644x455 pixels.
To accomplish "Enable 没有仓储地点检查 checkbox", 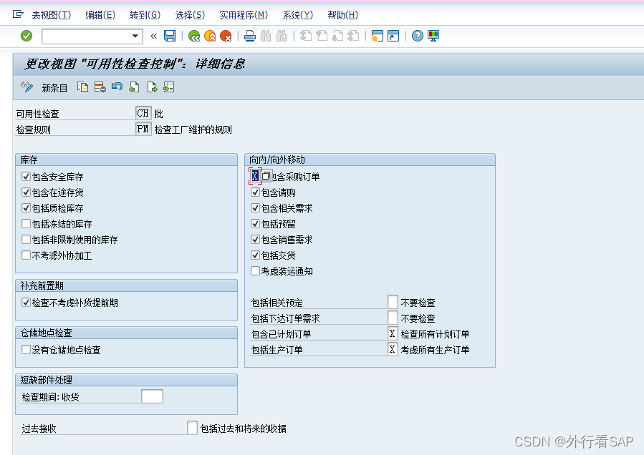I will [x=26, y=350].
